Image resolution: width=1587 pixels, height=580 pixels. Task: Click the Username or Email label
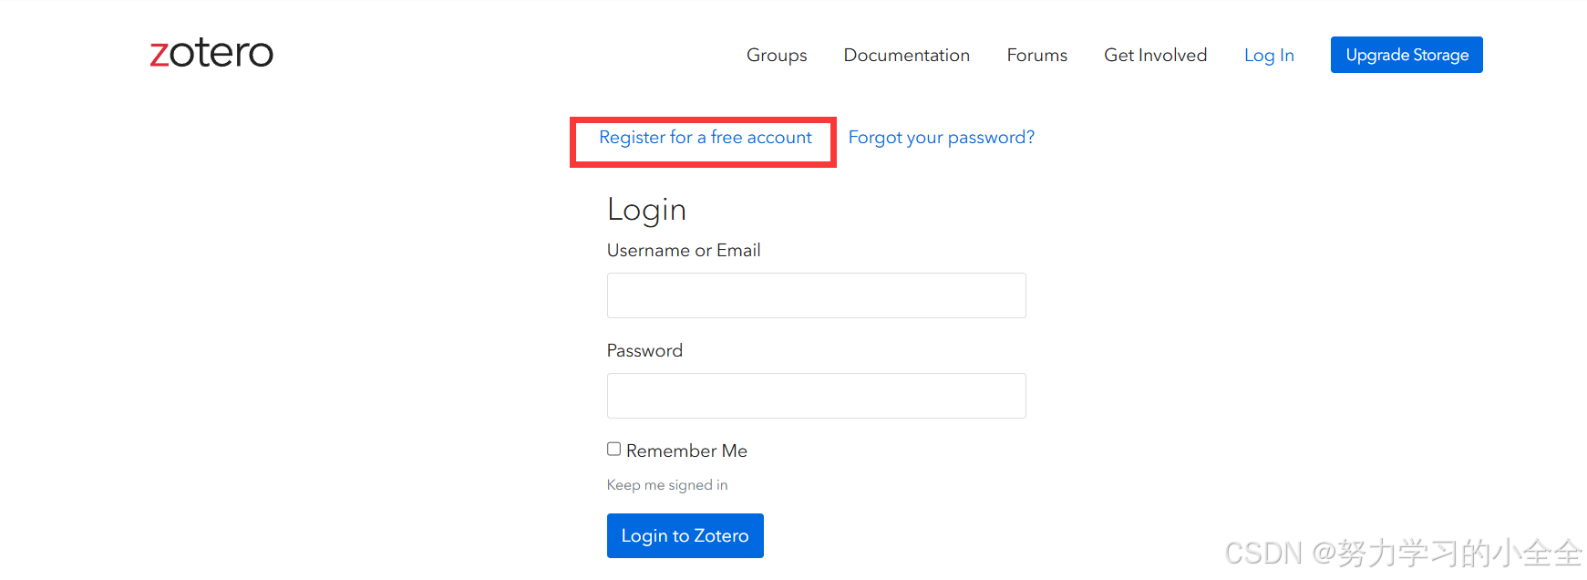[684, 250]
